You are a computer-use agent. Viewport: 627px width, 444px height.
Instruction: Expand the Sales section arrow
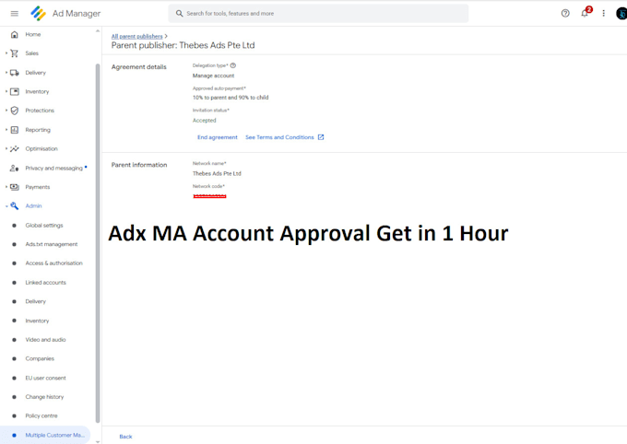point(6,53)
